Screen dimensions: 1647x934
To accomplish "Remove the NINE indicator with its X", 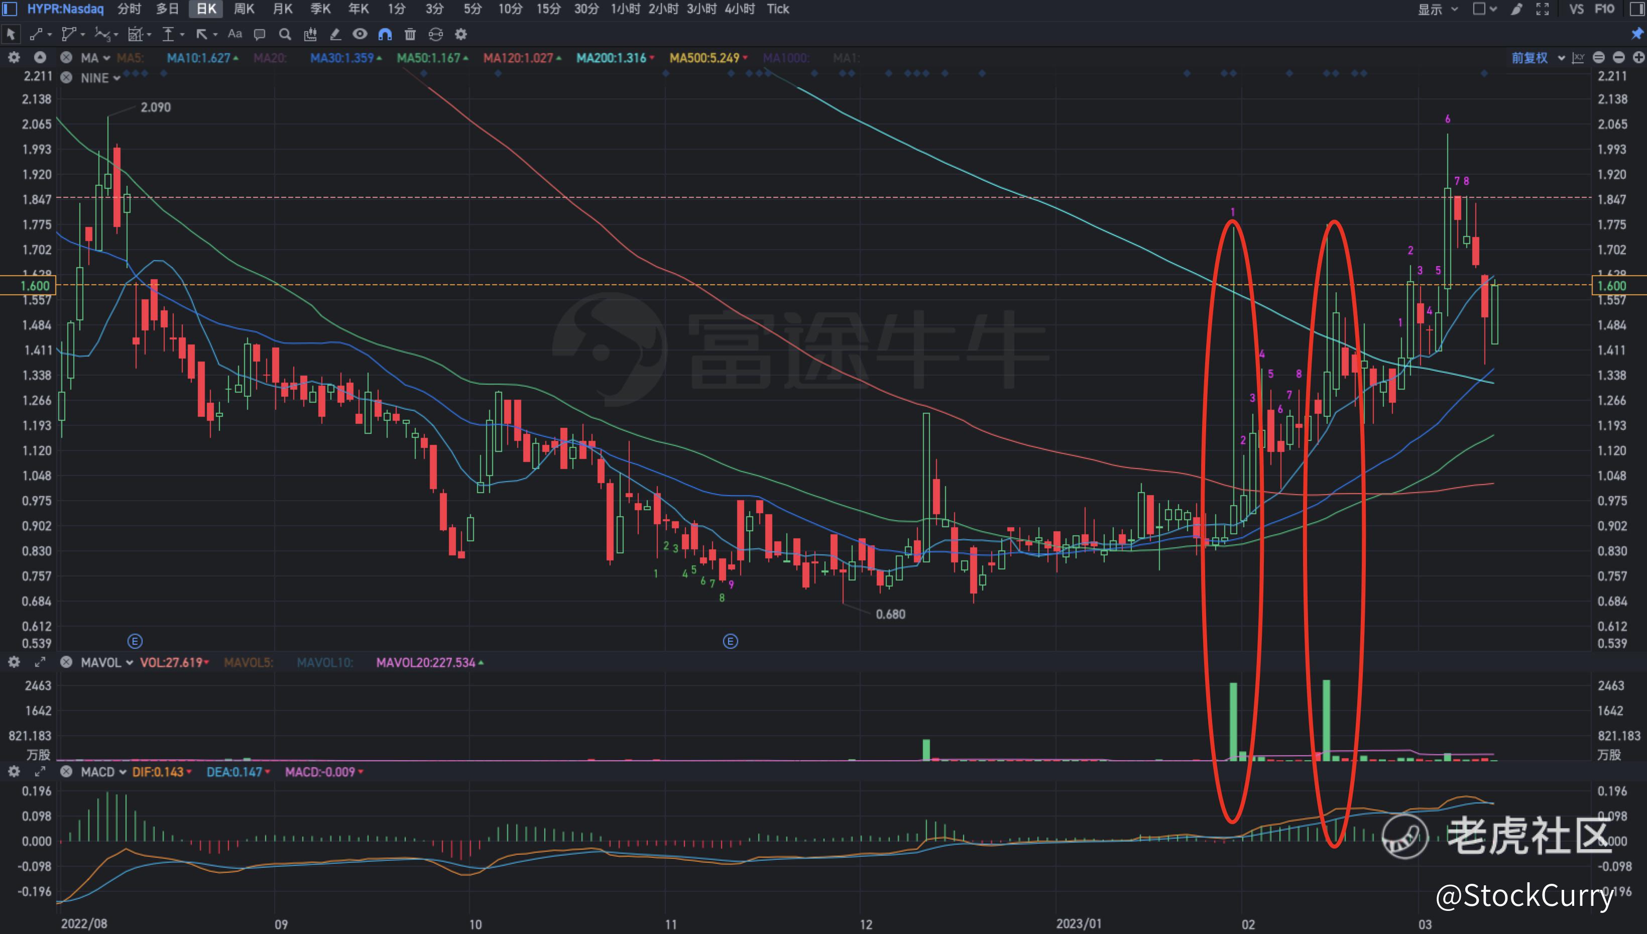I will click(x=66, y=78).
